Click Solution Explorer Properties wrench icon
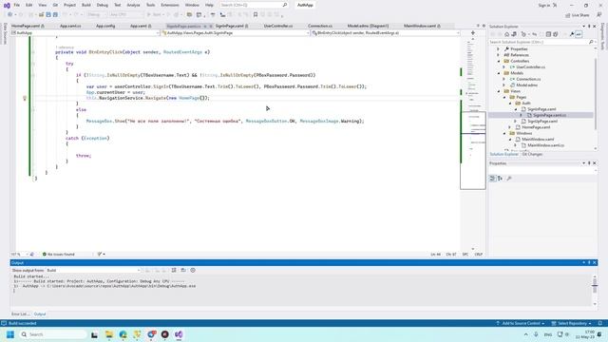 click(x=572, y=34)
